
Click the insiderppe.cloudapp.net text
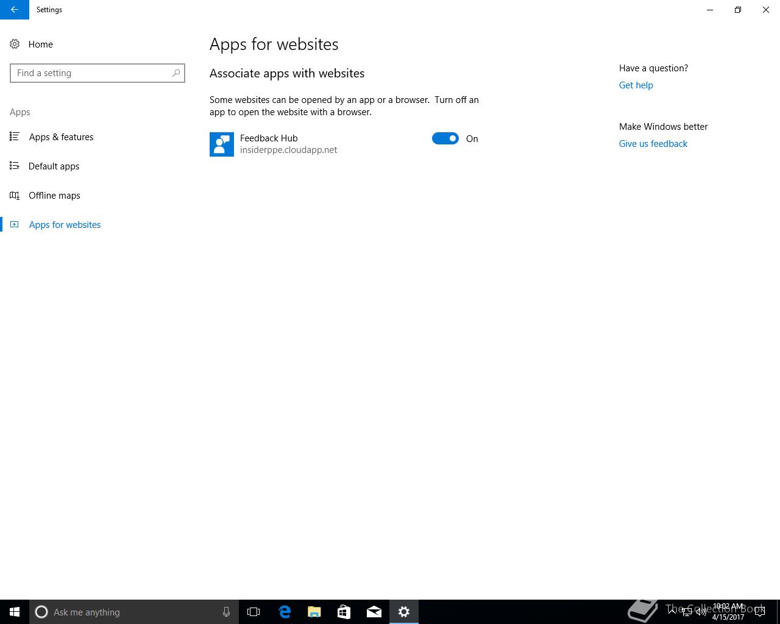[x=288, y=150]
